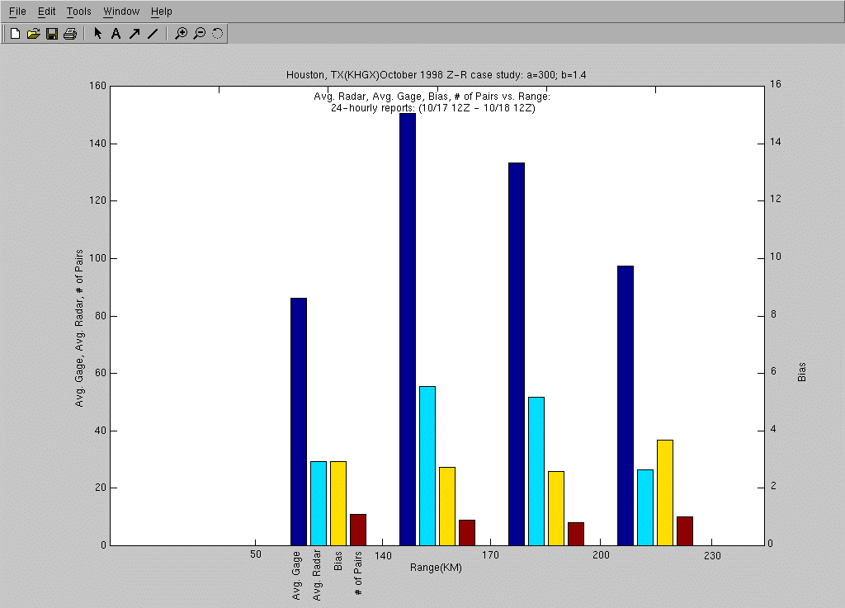
Task: Select the yellow bar in the 170 km group
Action: click(x=556, y=508)
